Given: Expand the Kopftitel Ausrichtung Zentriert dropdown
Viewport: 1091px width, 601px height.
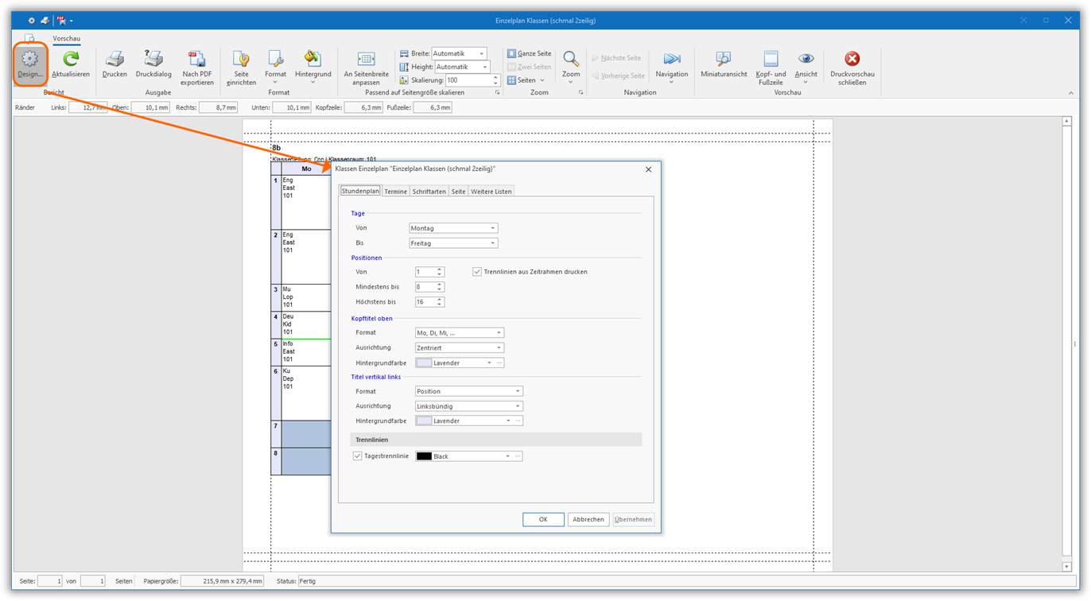Looking at the screenshot, I should (x=459, y=348).
